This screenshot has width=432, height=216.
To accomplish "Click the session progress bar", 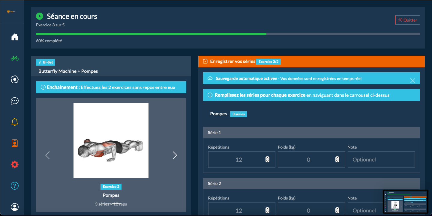I will point(228,34).
